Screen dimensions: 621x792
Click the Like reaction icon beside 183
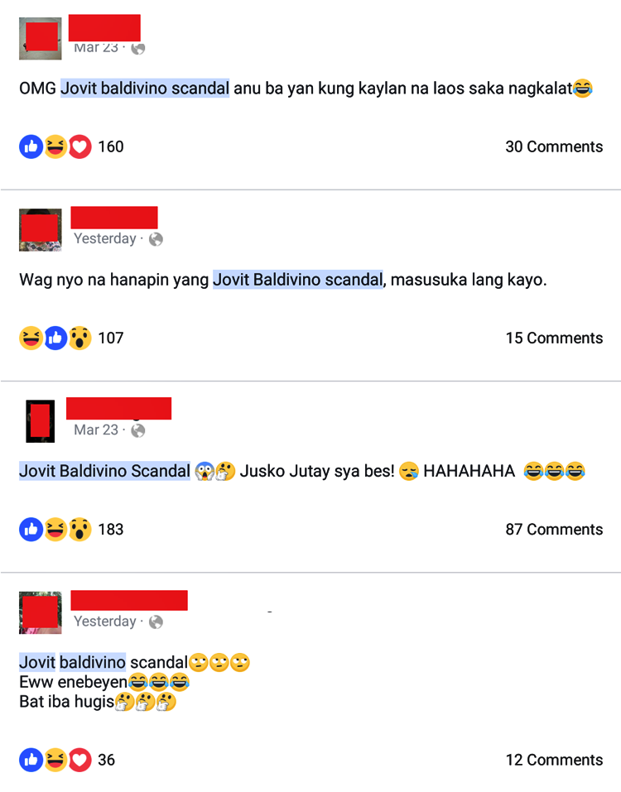(x=31, y=530)
